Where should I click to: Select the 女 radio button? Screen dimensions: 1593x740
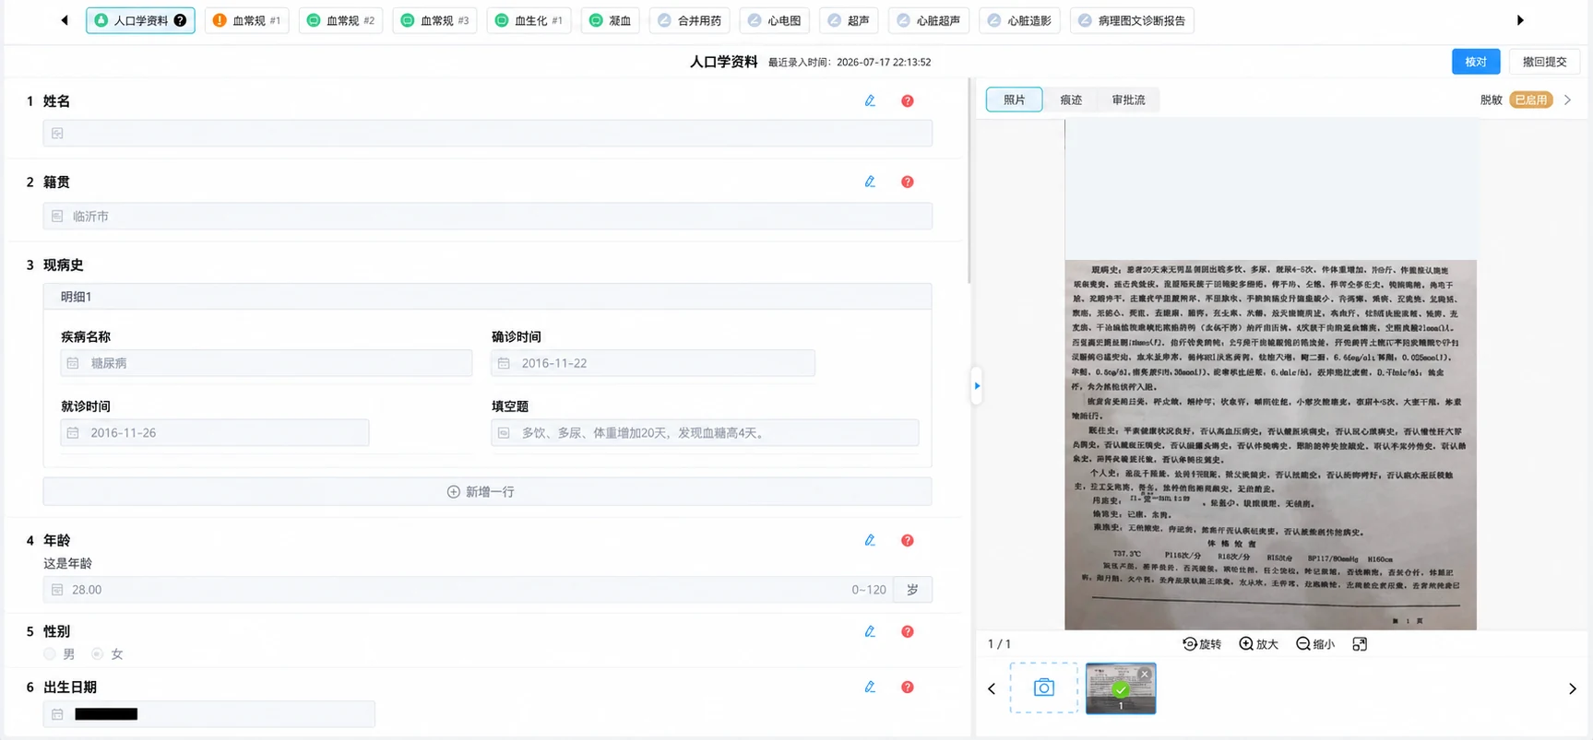click(97, 653)
